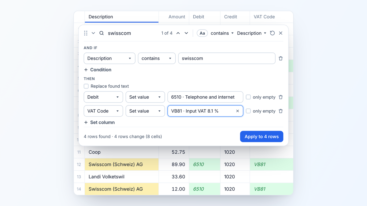This screenshot has height=206, width=367.
Task: Open the condition operator dropdown showing contains
Action: (x=157, y=58)
